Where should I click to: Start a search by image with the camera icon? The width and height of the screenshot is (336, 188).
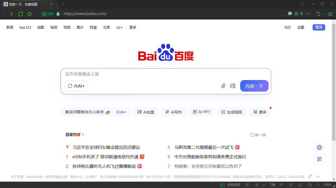(x=233, y=86)
